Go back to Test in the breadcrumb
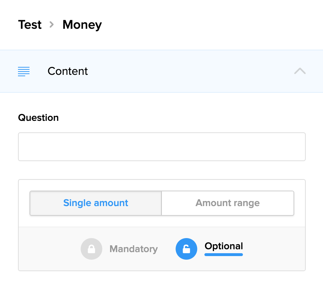 (x=30, y=25)
